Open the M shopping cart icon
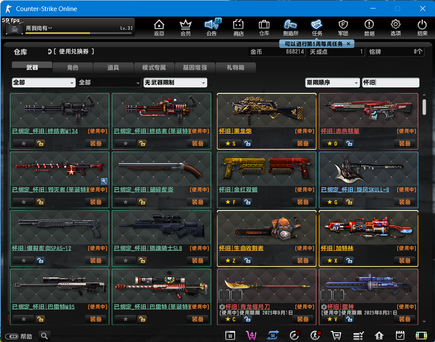 point(336,336)
